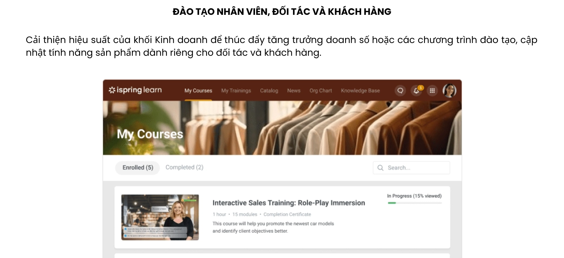
Task: Click the Completion Certificate link
Action: [287, 214]
